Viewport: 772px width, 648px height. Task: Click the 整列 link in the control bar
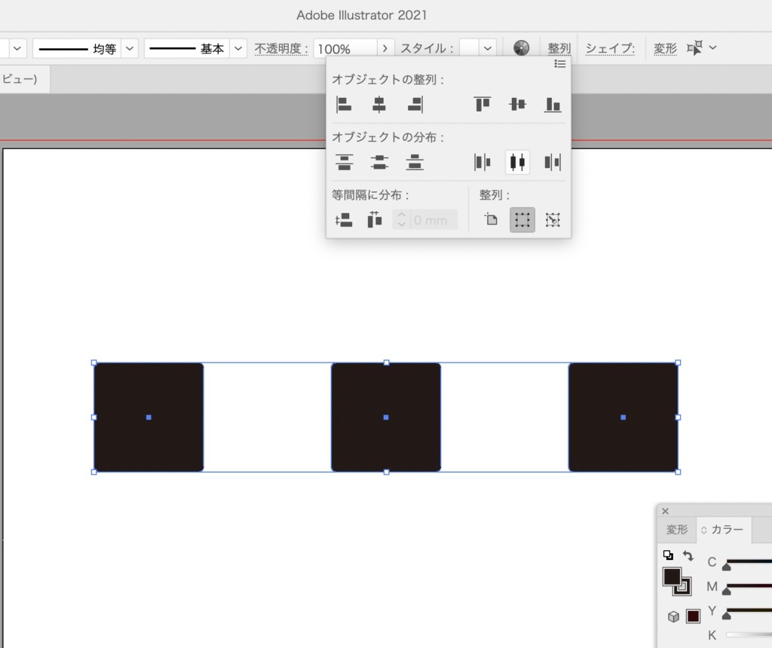559,48
